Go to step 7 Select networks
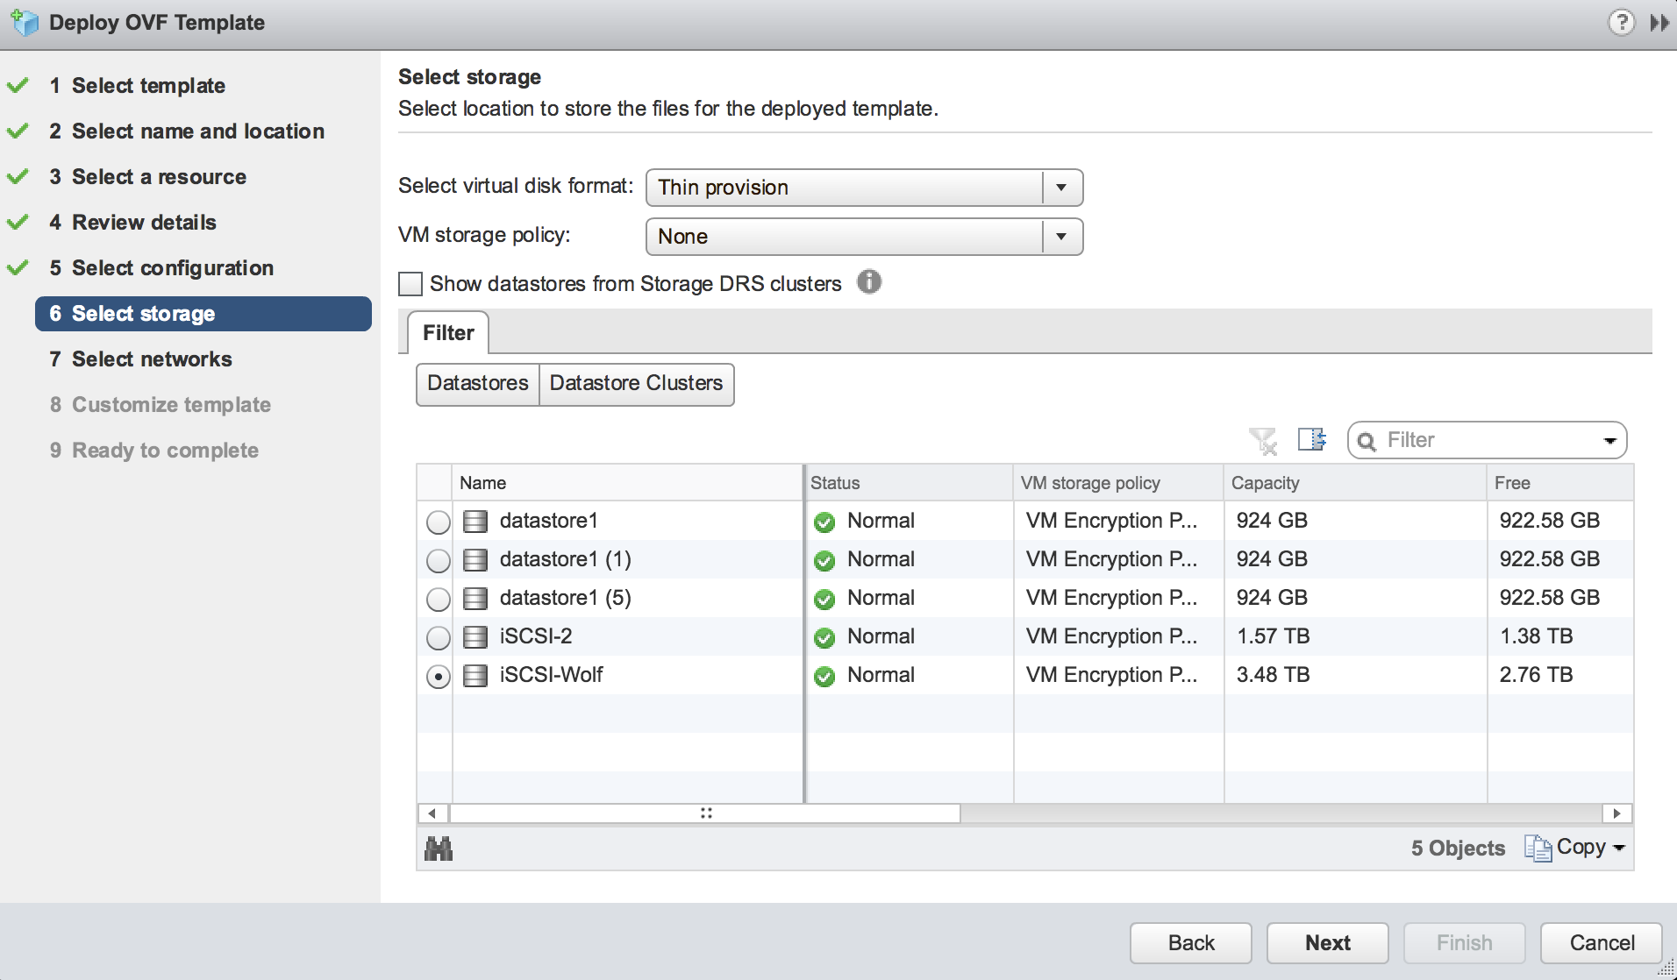The image size is (1677, 980). [152, 359]
